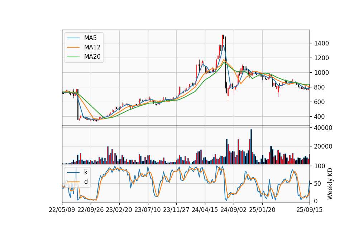
Task: Click the 24/04/15 date label
Action: [205, 210]
